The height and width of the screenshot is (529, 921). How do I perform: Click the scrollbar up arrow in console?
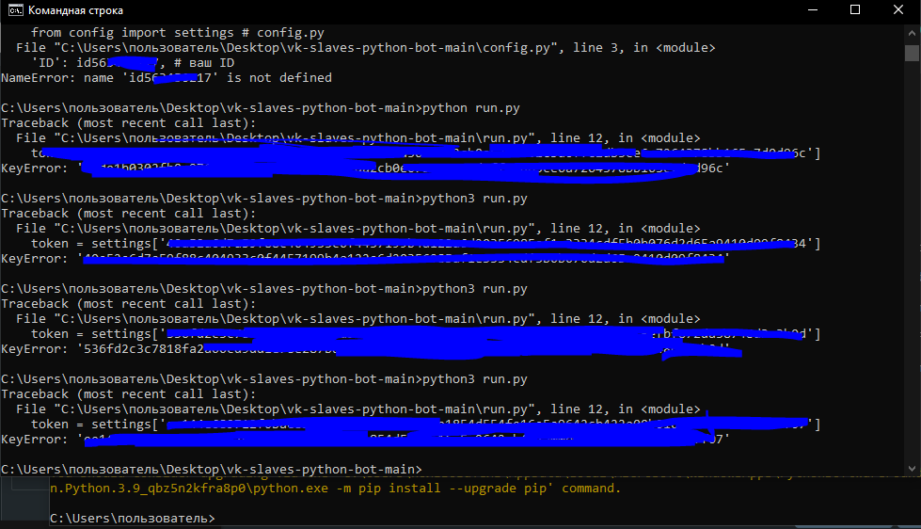pos(912,34)
